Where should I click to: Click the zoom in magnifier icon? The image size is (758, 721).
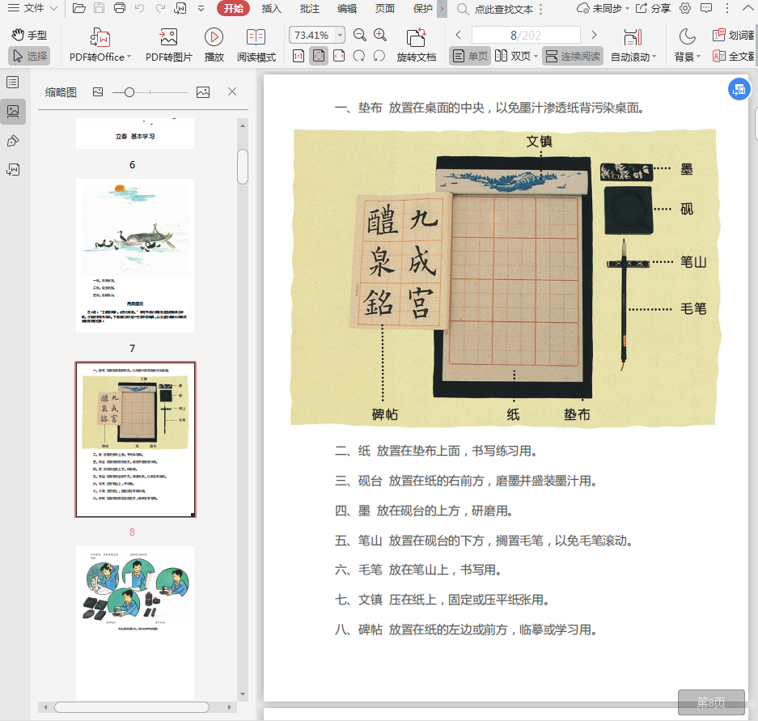(380, 36)
